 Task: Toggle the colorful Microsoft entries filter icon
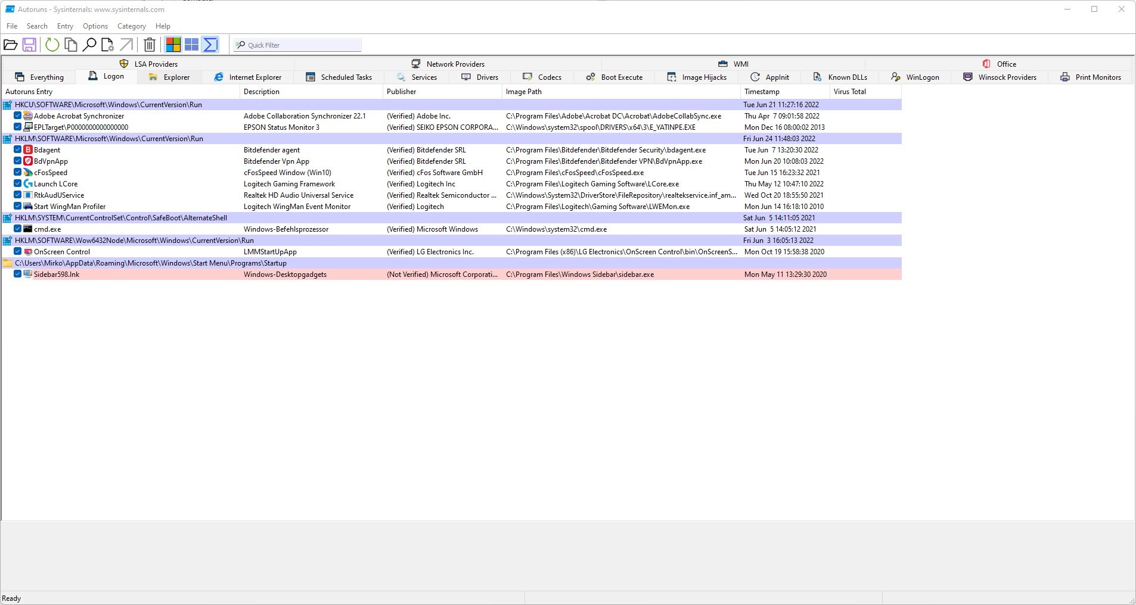click(173, 45)
